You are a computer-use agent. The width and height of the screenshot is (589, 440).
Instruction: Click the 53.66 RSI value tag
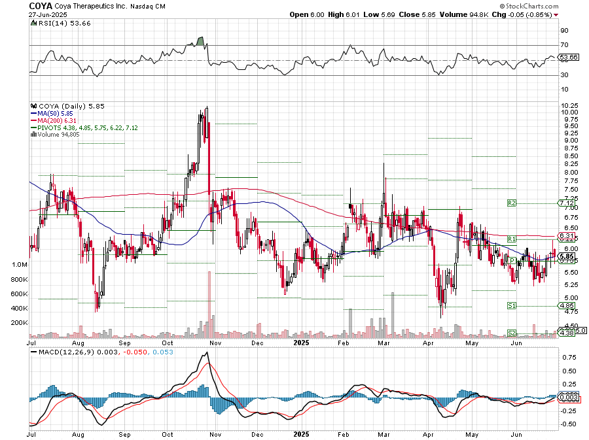pos(568,58)
